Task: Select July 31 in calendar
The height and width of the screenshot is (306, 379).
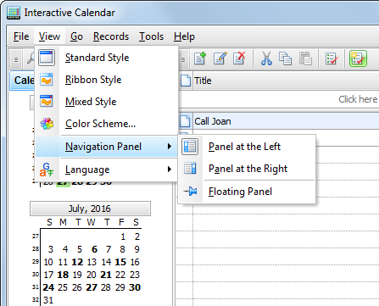Action: [x=48, y=300]
